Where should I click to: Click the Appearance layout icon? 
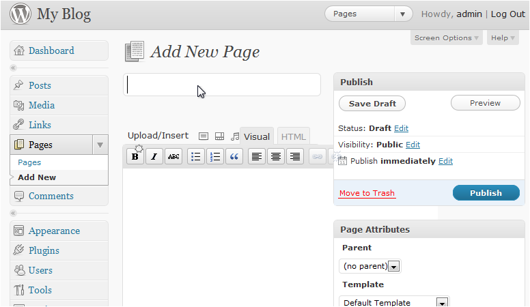[x=18, y=231]
